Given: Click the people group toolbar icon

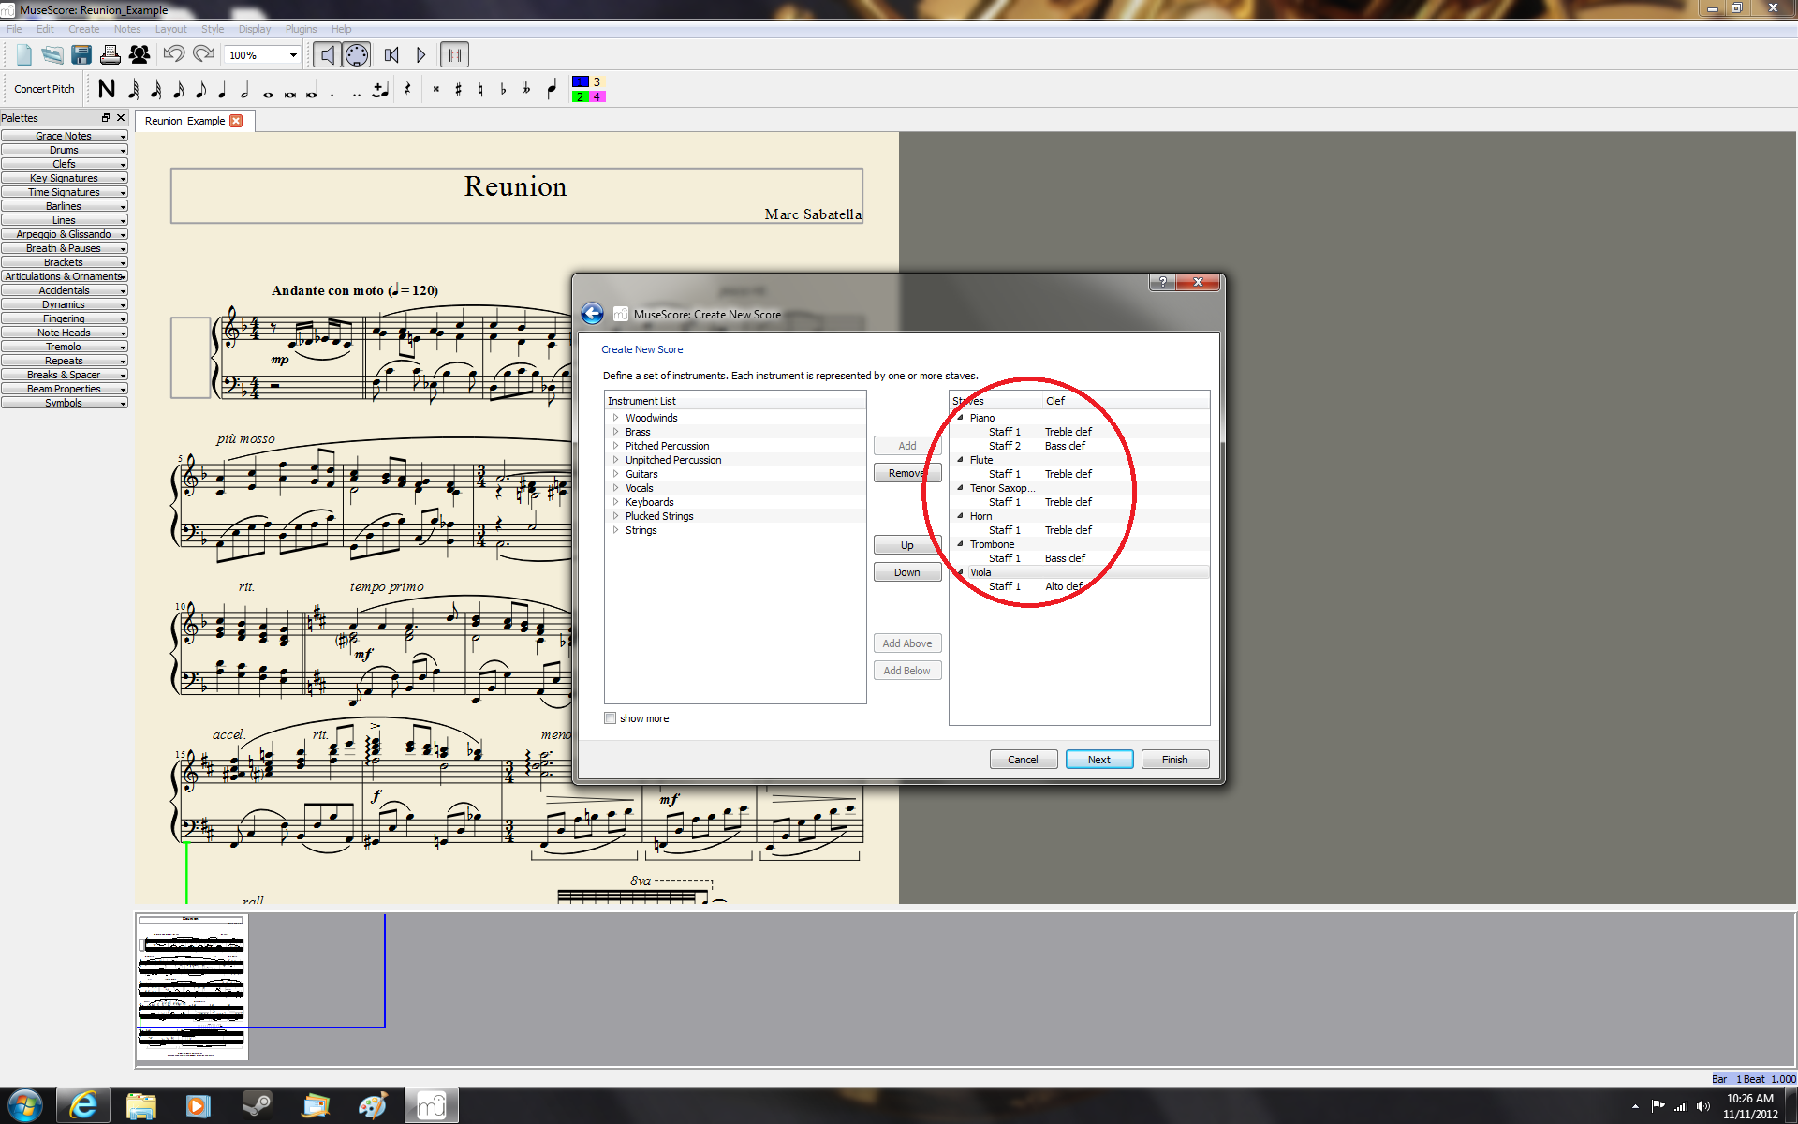Looking at the screenshot, I should click(x=140, y=55).
